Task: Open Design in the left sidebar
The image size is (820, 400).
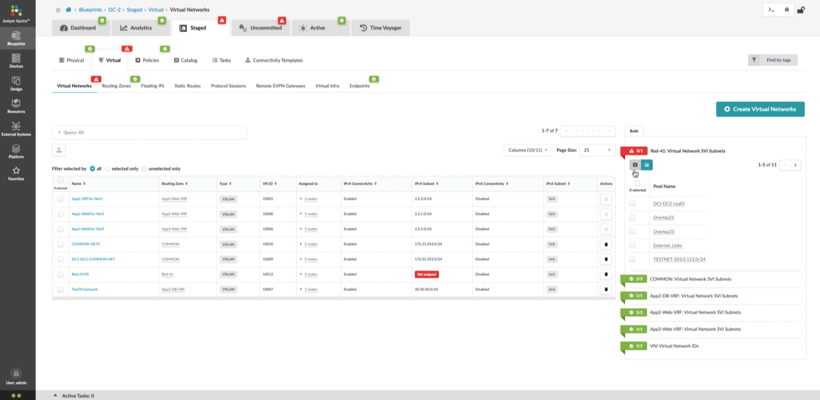Action: pos(16,84)
